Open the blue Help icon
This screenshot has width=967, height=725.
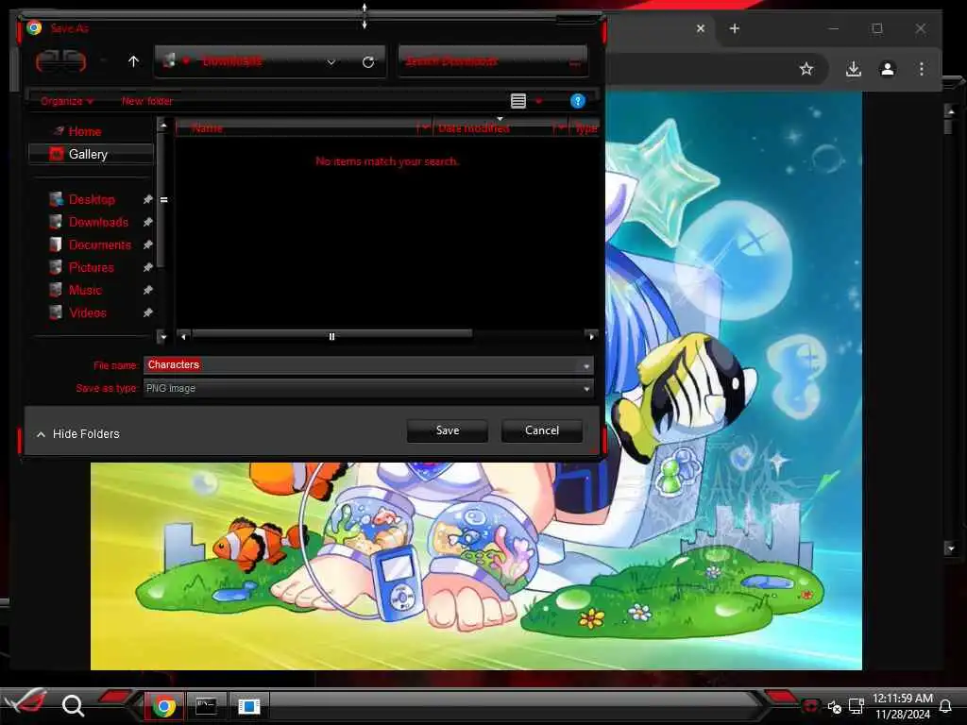(577, 101)
